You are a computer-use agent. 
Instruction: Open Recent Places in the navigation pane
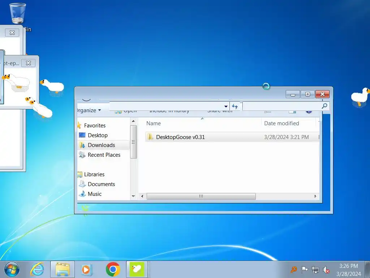(104, 155)
